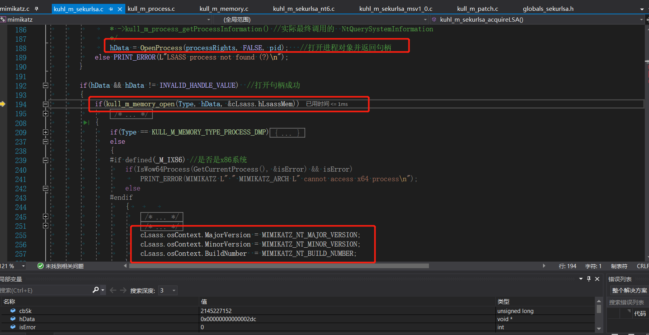
Task: Open the mimikatz project dropdown
Action: pyautogui.click(x=209, y=19)
